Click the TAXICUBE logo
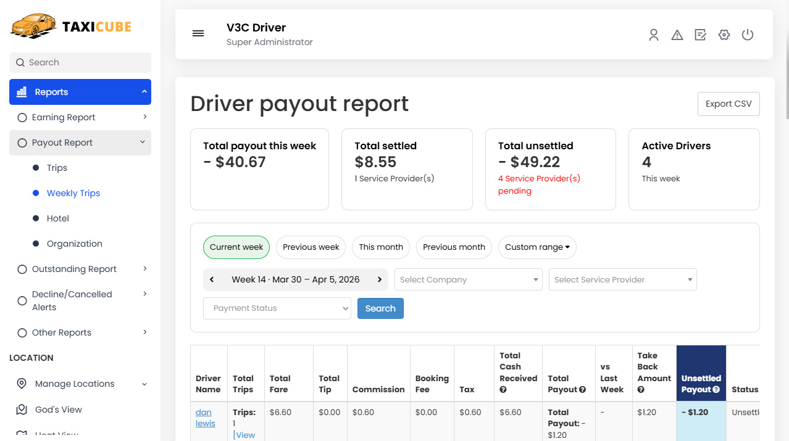 [x=70, y=26]
